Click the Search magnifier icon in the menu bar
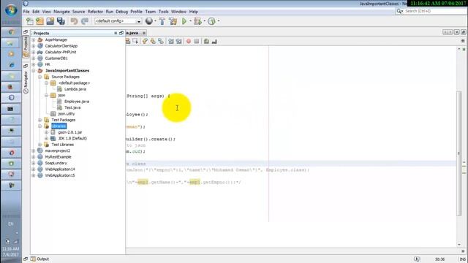468x263 pixels. [x=399, y=11]
